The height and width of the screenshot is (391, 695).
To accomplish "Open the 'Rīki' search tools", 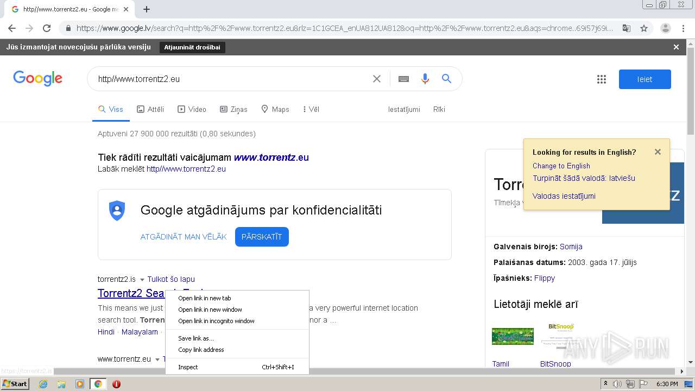I will [439, 109].
